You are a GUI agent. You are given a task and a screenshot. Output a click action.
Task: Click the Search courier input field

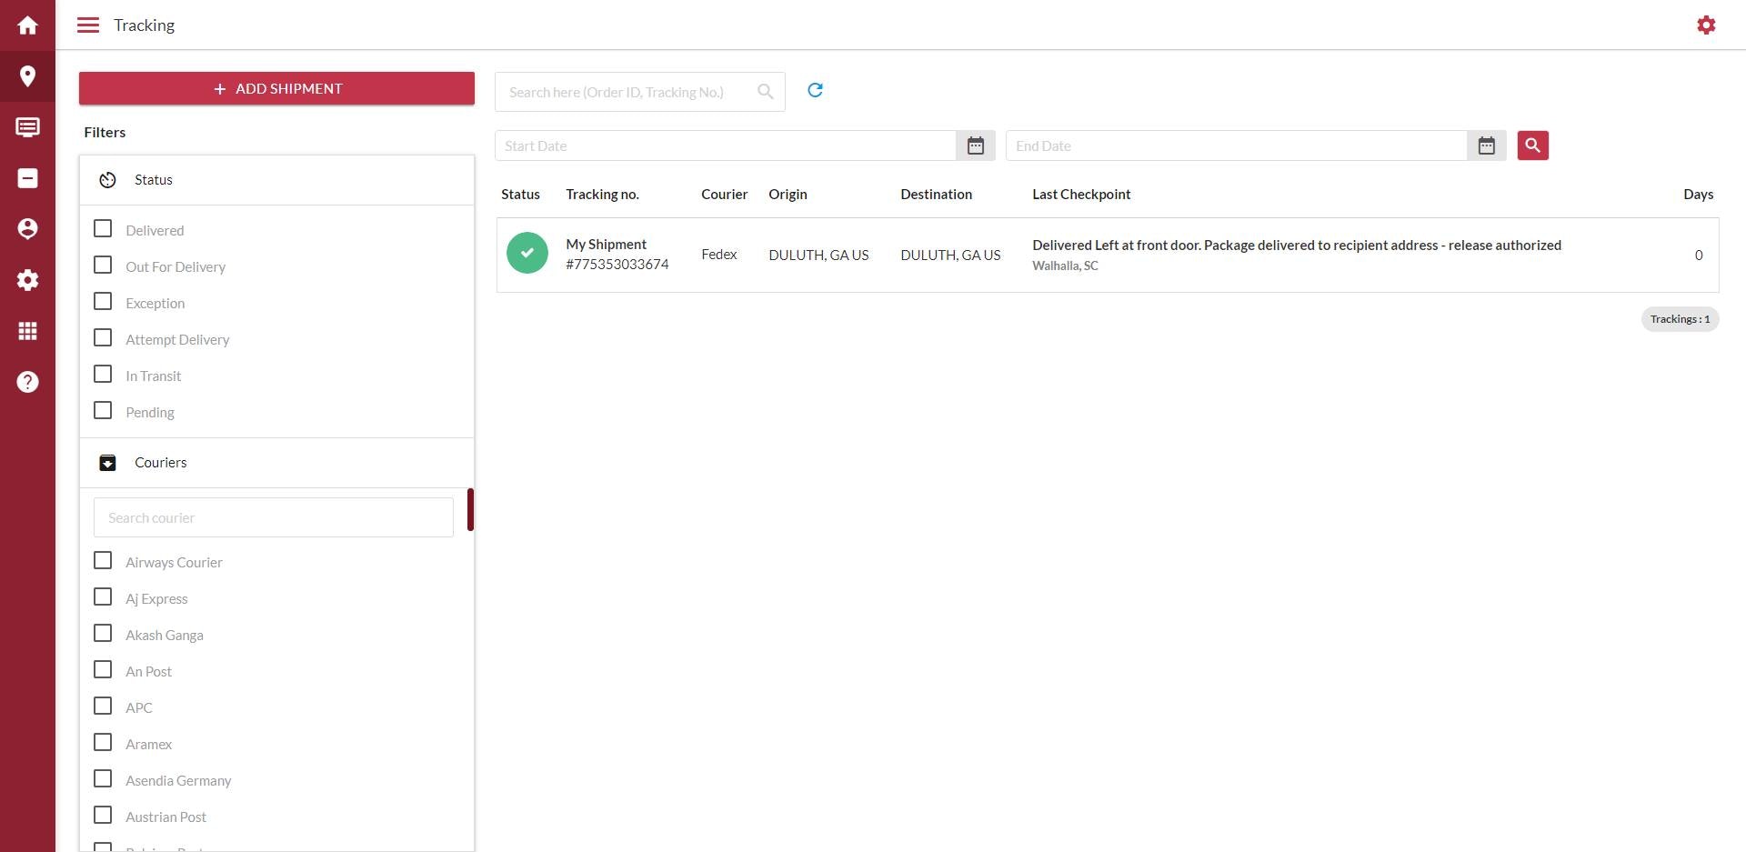click(273, 517)
